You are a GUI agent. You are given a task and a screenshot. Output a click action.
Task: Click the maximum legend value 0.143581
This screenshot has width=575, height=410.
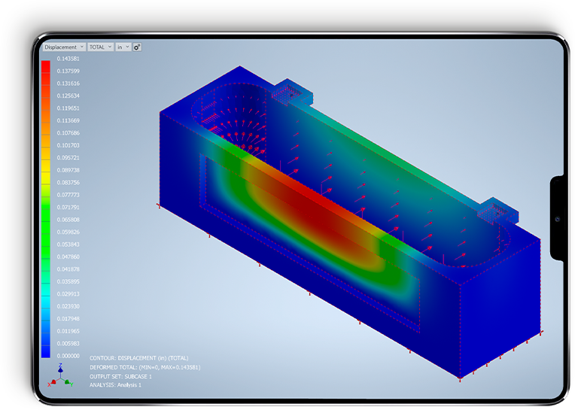(x=68, y=59)
